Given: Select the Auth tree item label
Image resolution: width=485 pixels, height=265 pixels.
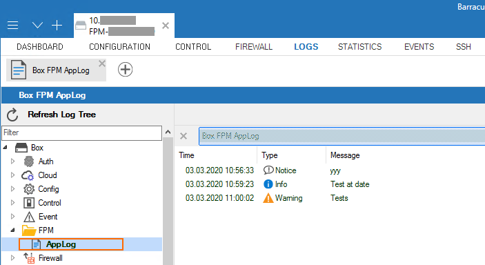Looking at the screenshot, I should (x=46, y=161).
